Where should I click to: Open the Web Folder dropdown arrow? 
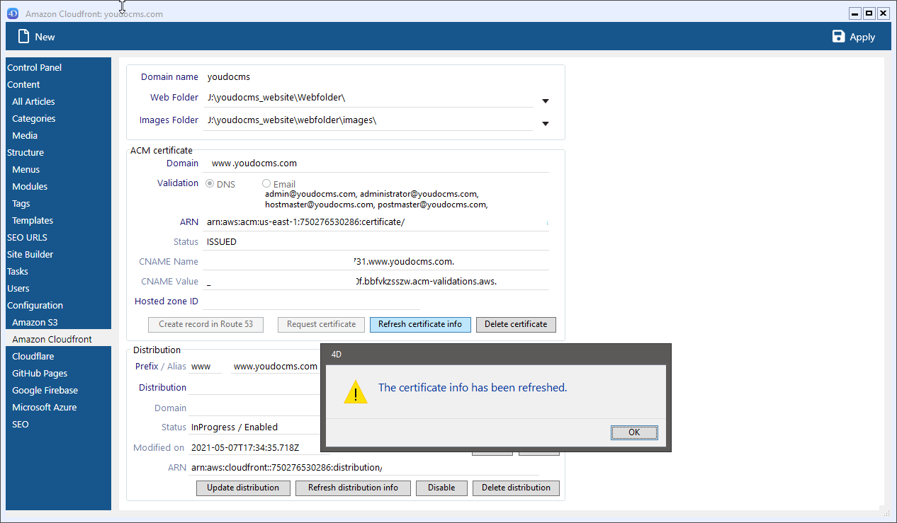[x=546, y=101]
